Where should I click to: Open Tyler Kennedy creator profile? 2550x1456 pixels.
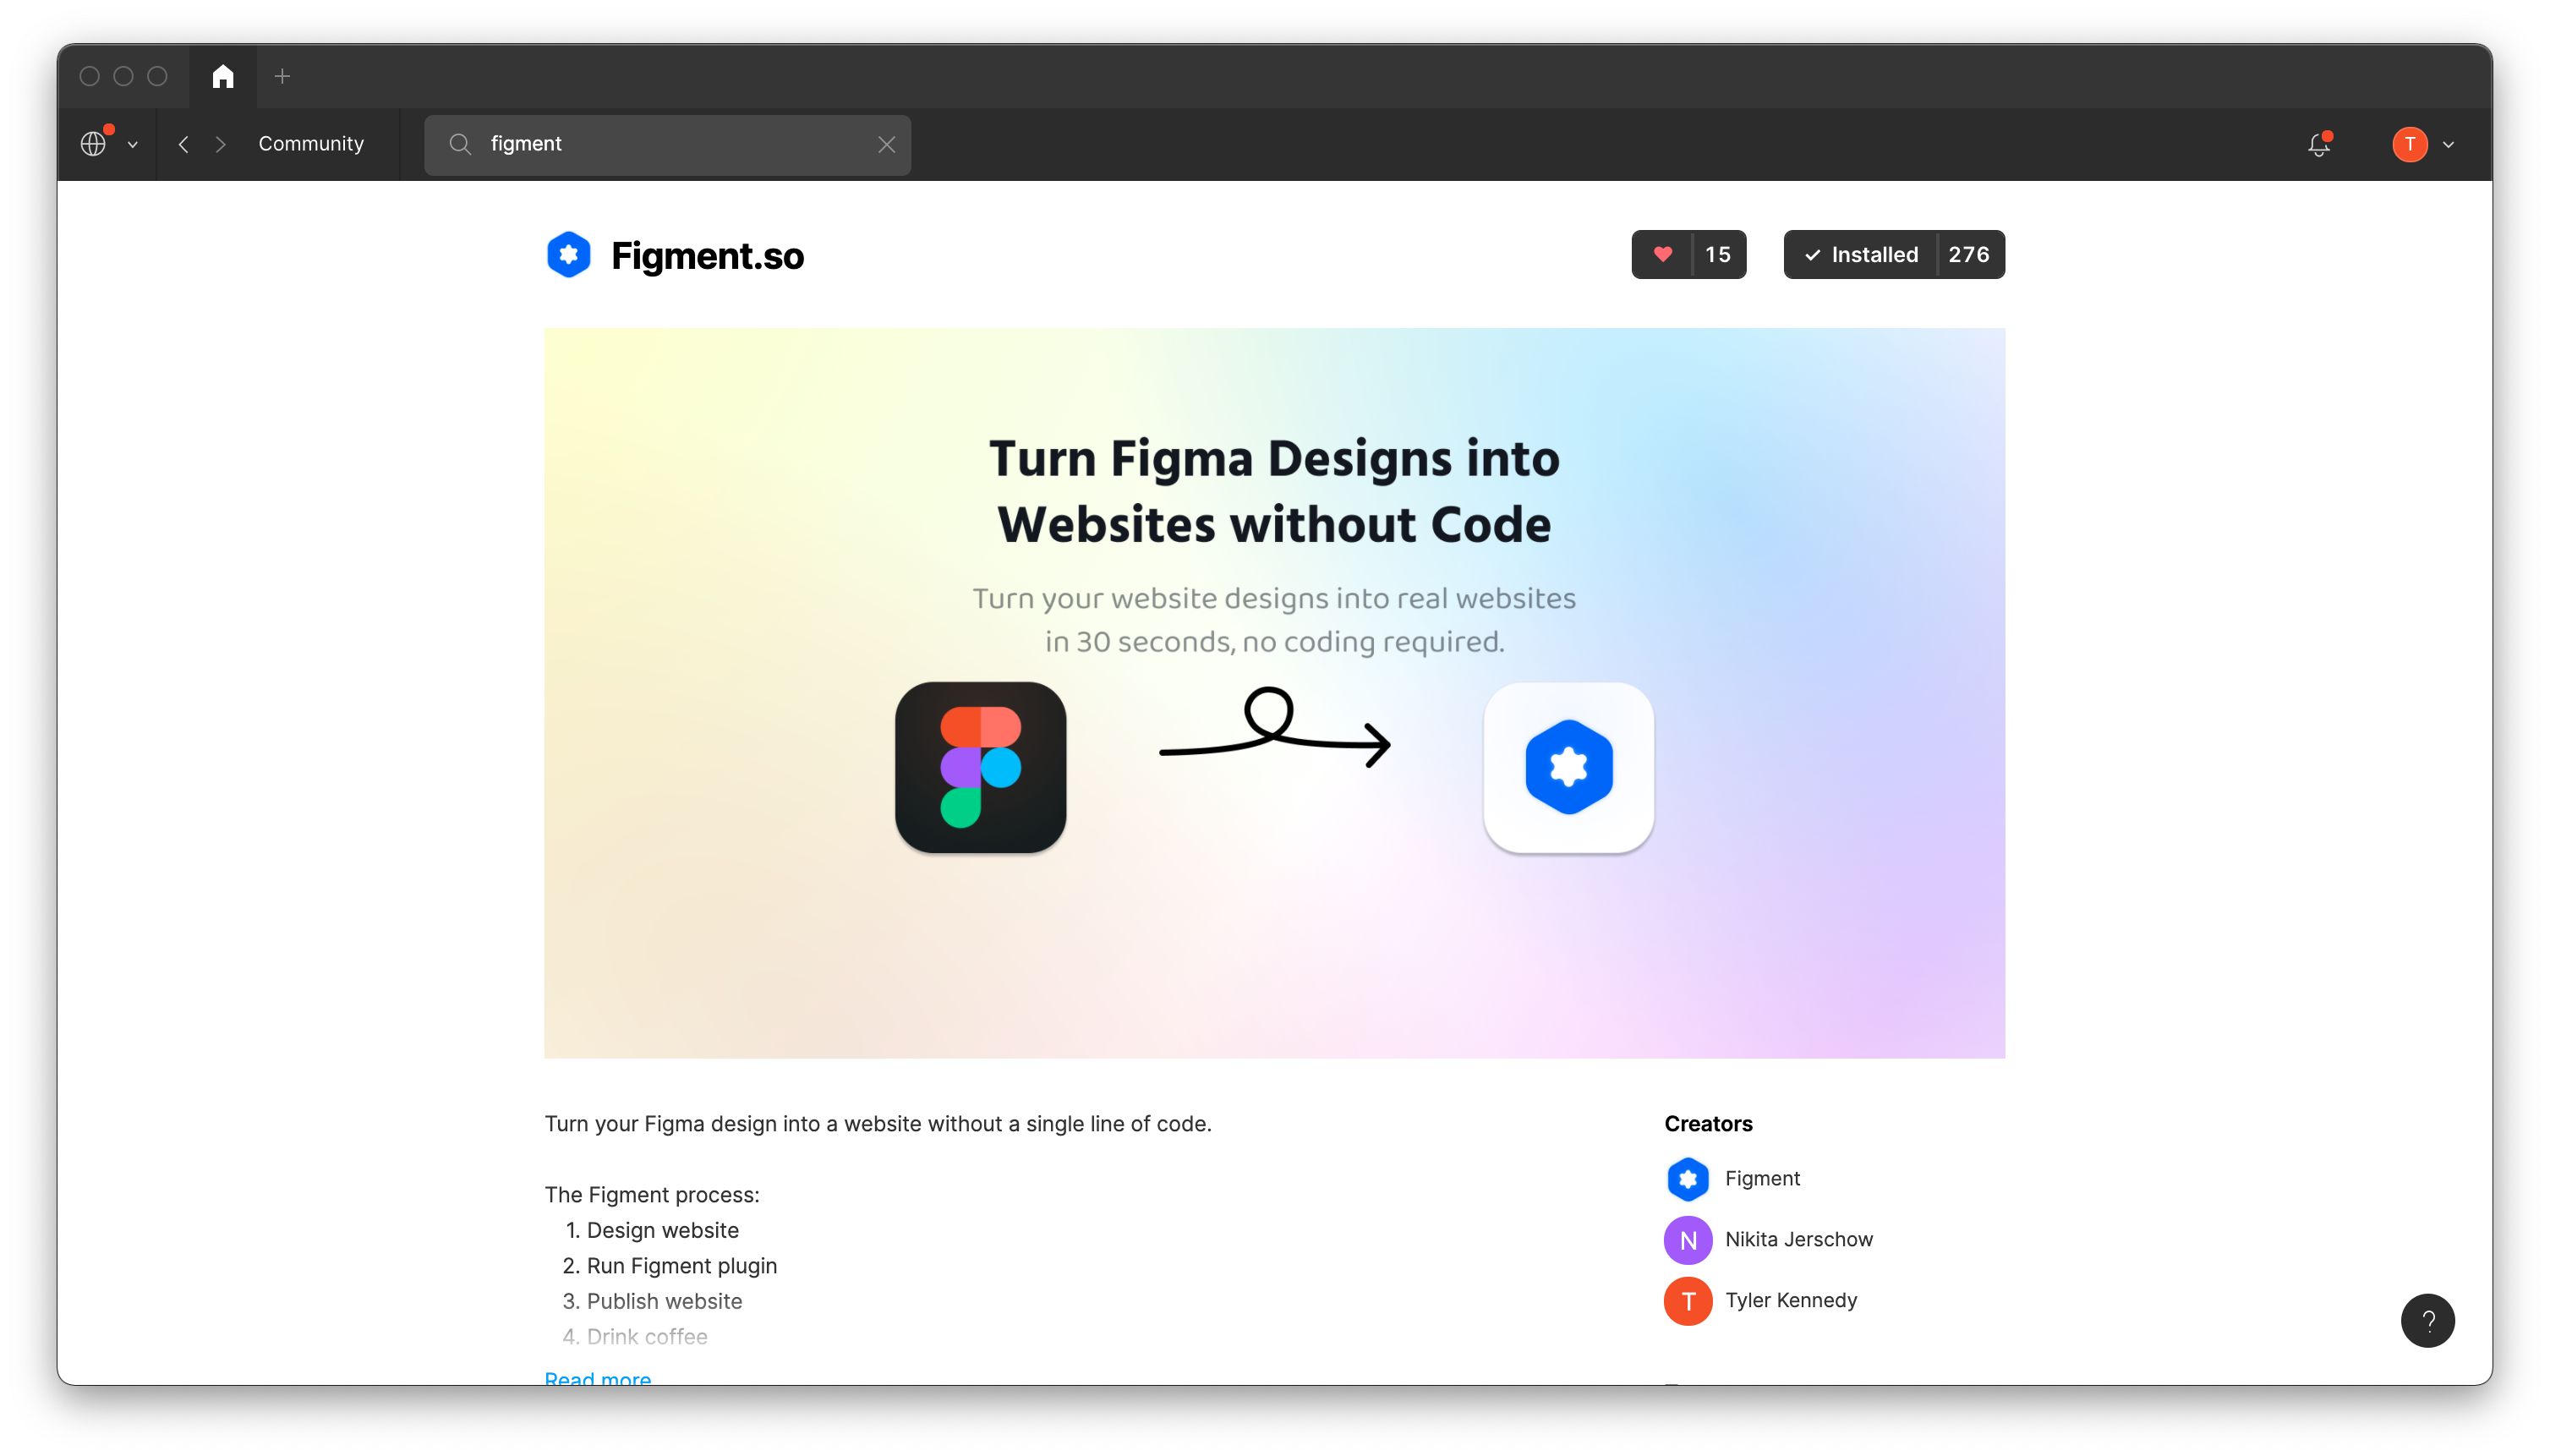coord(1790,1300)
